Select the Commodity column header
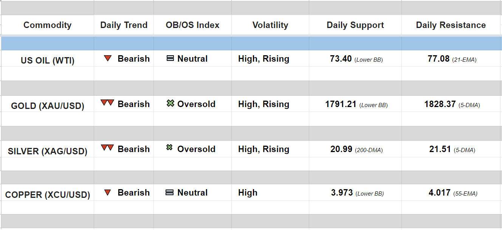Image resolution: width=502 pixels, height=230 pixels. (x=47, y=25)
